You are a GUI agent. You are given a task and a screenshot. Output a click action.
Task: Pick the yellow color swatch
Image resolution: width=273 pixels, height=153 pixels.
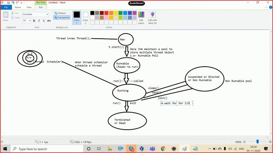(116, 13)
